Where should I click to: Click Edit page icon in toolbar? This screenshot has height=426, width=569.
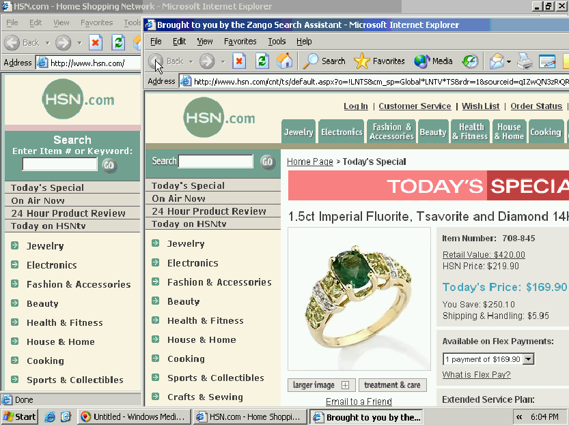(547, 61)
